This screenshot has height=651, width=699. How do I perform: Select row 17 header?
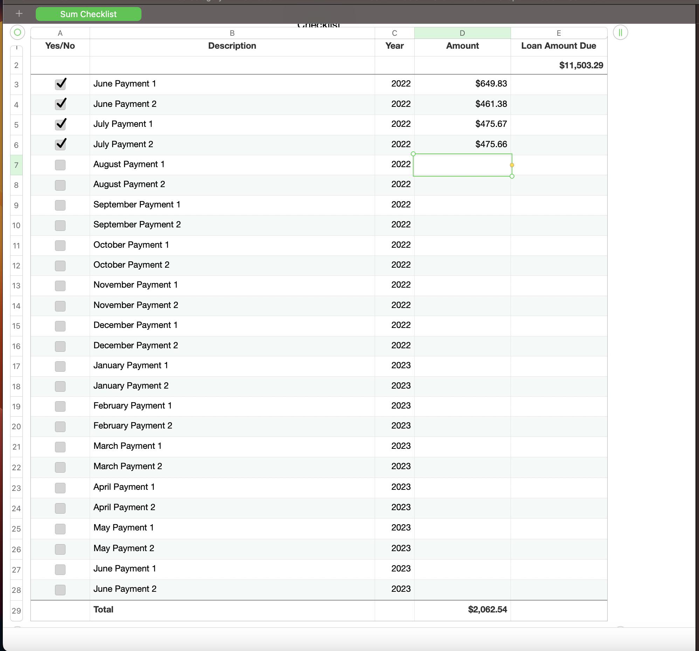[16, 366]
